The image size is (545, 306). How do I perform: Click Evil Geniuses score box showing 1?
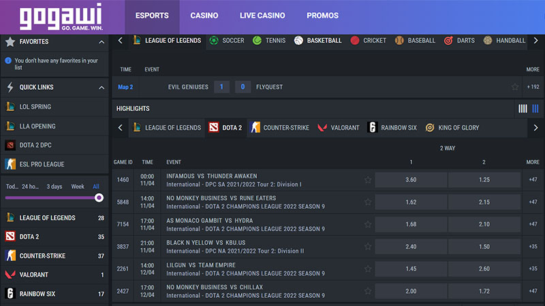pyautogui.click(x=221, y=87)
